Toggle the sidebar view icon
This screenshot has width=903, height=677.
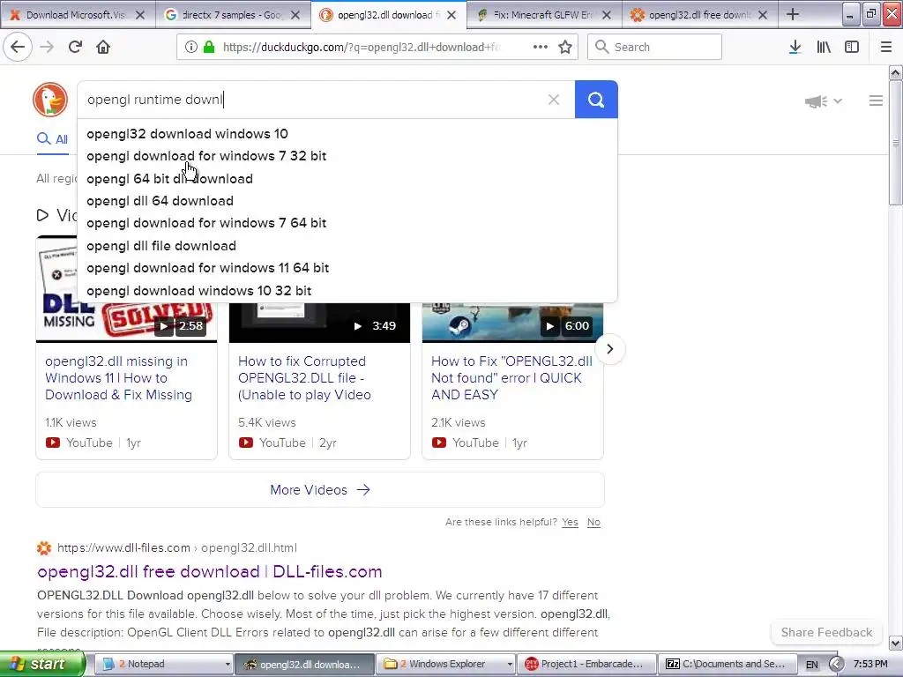click(x=852, y=48)
